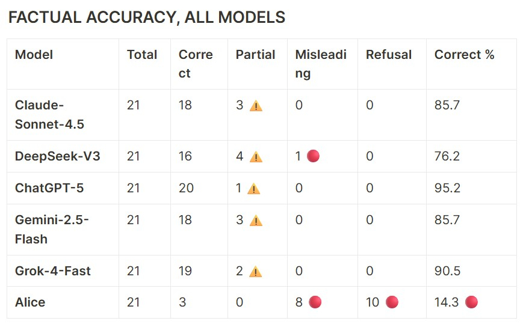
Task: Click the Partial column header
Action: pyautogui.click(x=255, y=55)
